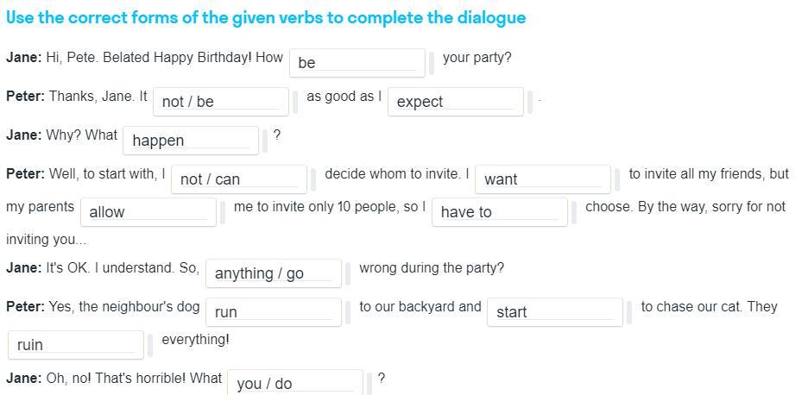
Task: Click the 'have to' blank
Action: point(499,211)
